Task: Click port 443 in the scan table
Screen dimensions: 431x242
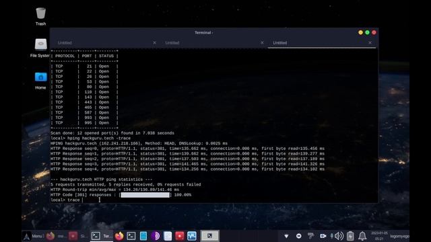Action: pyautogui.click(x=88, y=102)
